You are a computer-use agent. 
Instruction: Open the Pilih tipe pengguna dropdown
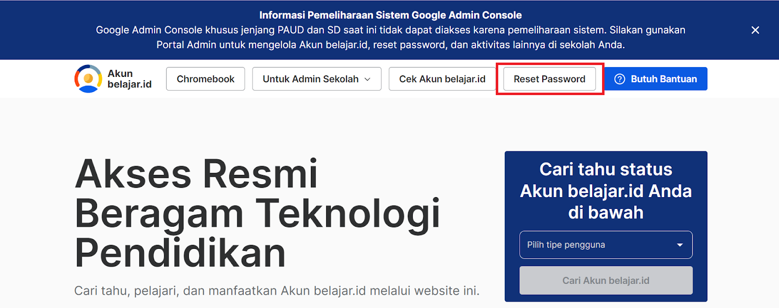click(606, 245)
